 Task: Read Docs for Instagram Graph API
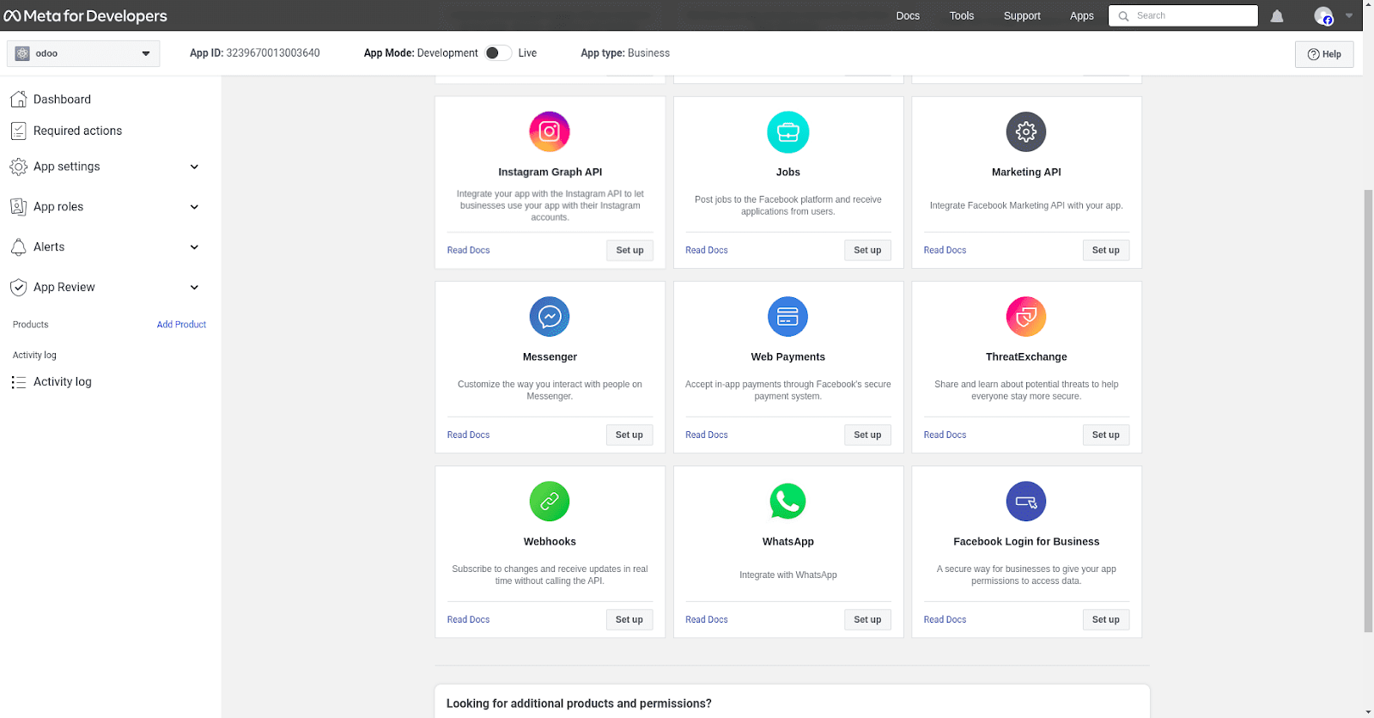point(468,250)
